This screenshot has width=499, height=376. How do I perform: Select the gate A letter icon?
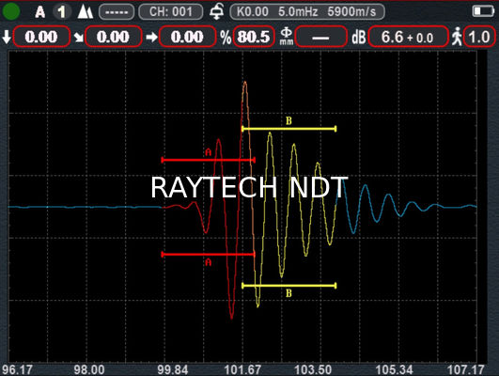[x=40, y=12]
